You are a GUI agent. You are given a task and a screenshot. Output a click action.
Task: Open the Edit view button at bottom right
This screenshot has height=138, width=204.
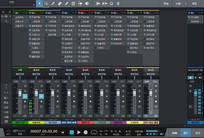174,133
